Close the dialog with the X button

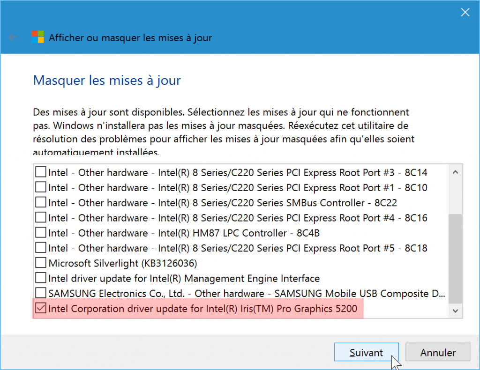point(465,12)
